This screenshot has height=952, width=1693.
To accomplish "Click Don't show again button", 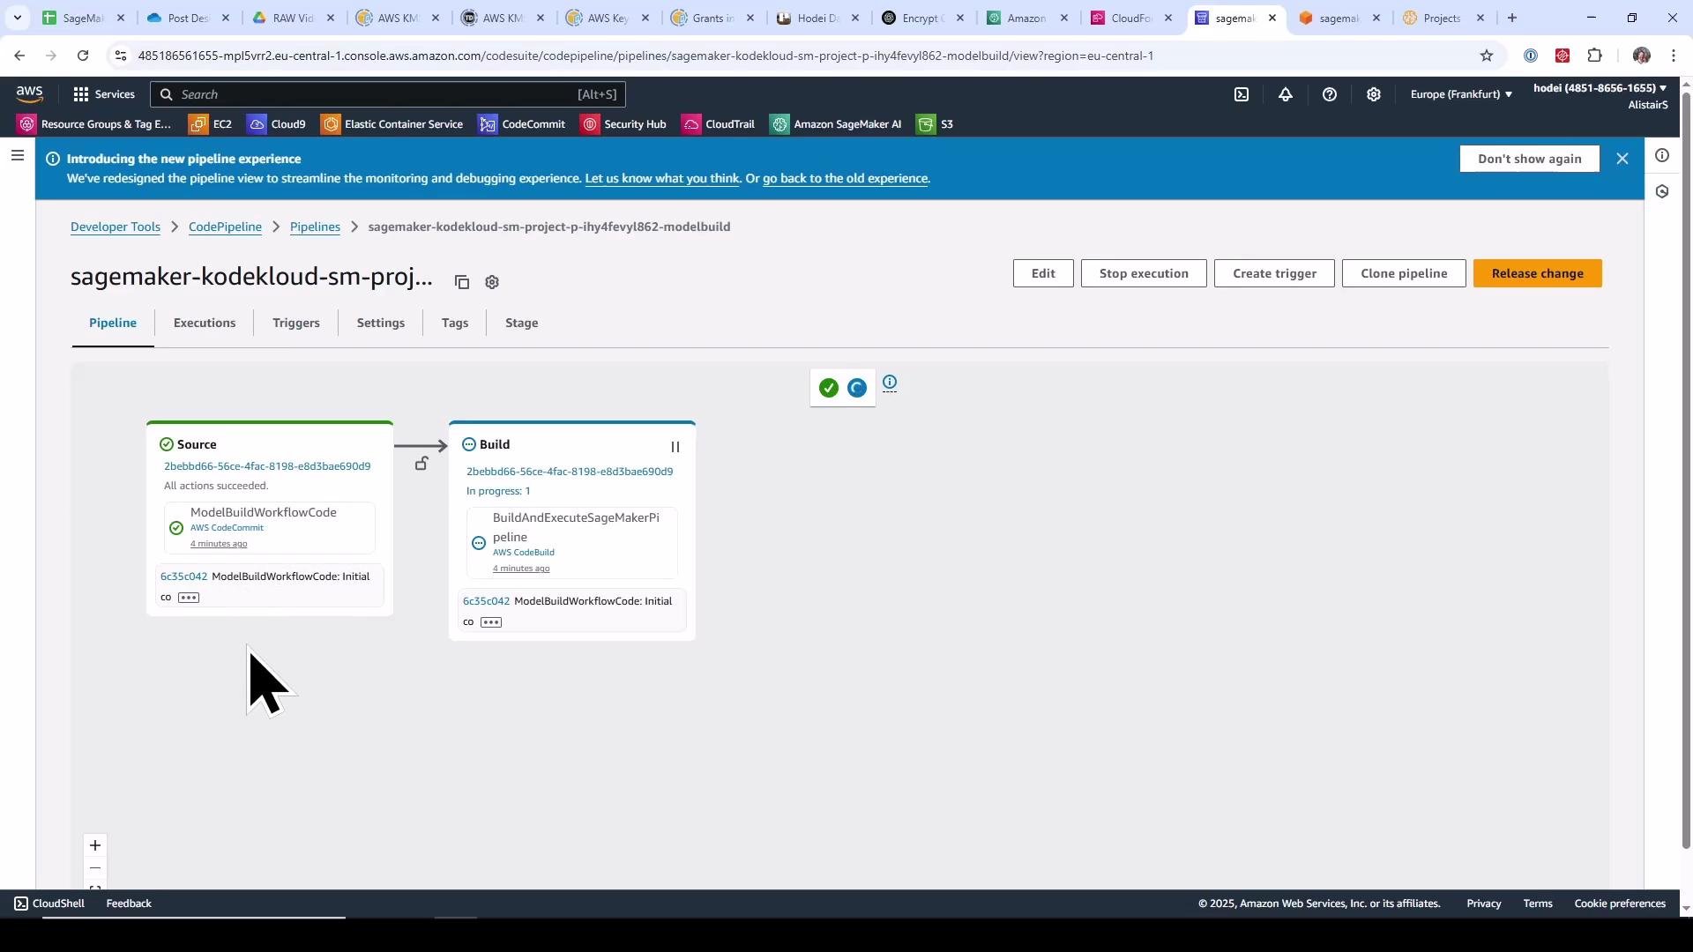I will [x=1530, y=159].
